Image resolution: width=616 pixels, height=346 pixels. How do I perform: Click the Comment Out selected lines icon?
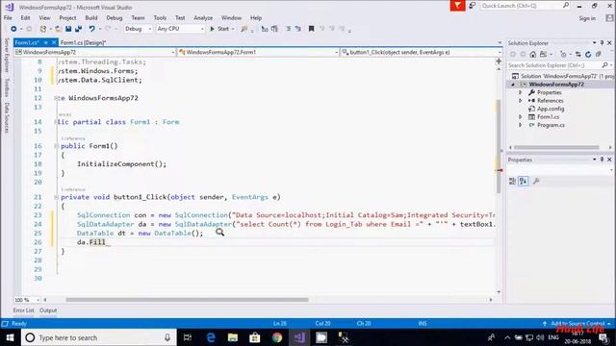click(288, 29)
